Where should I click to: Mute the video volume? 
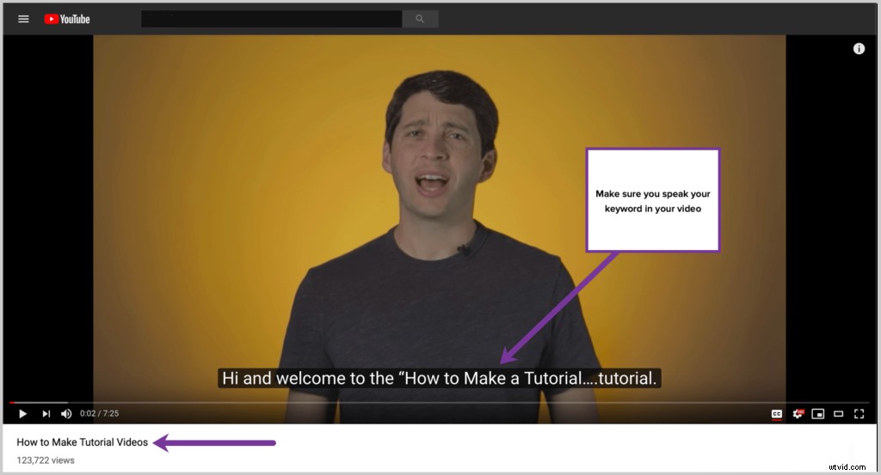coord(66,414)
